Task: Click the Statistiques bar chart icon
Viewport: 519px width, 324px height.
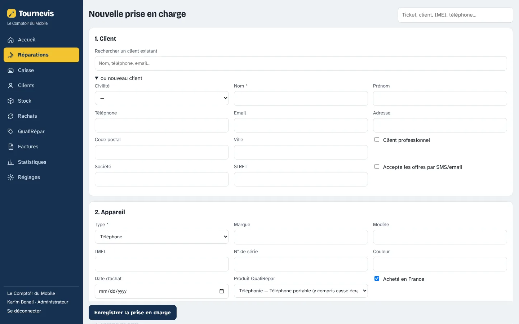Action: click(11, 162)
